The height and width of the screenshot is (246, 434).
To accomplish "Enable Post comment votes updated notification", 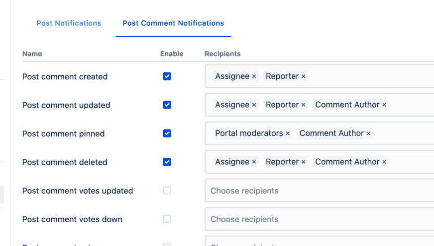I will coord(167,190).
